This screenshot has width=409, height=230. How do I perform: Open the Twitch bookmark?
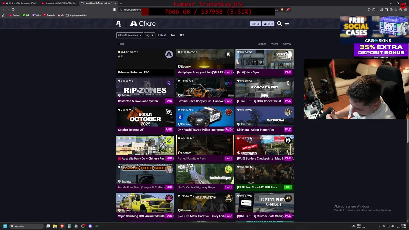(36, 15)
